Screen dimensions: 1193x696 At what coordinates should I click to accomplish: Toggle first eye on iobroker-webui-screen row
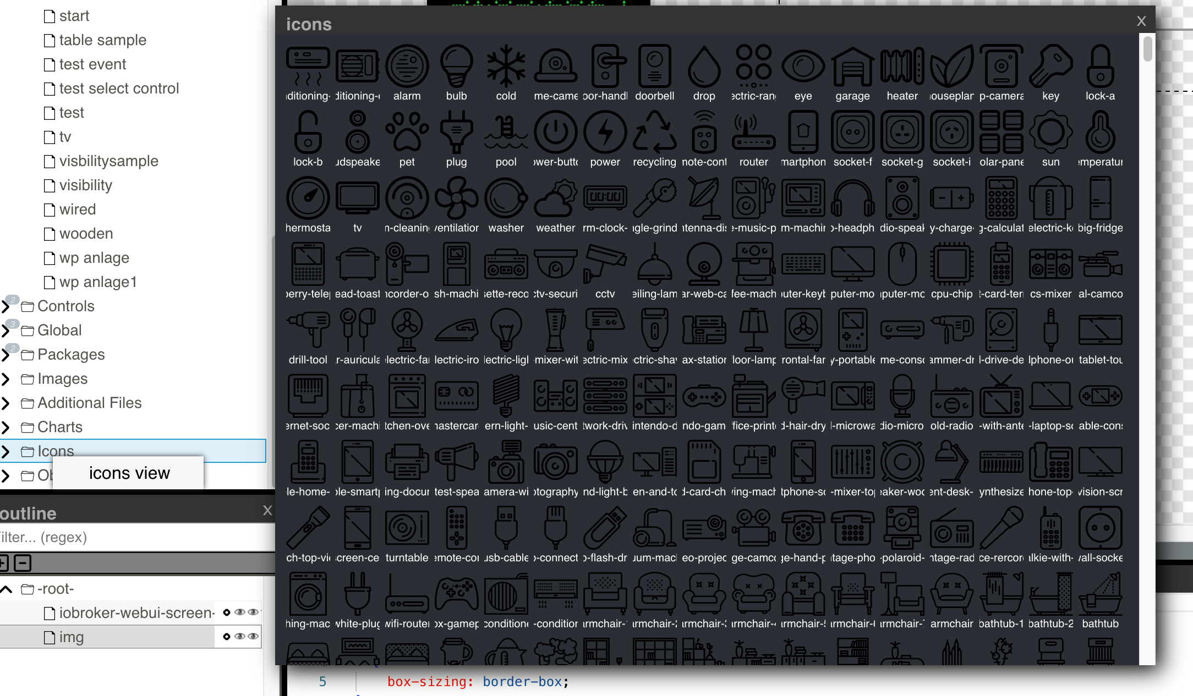click(240, 612)
